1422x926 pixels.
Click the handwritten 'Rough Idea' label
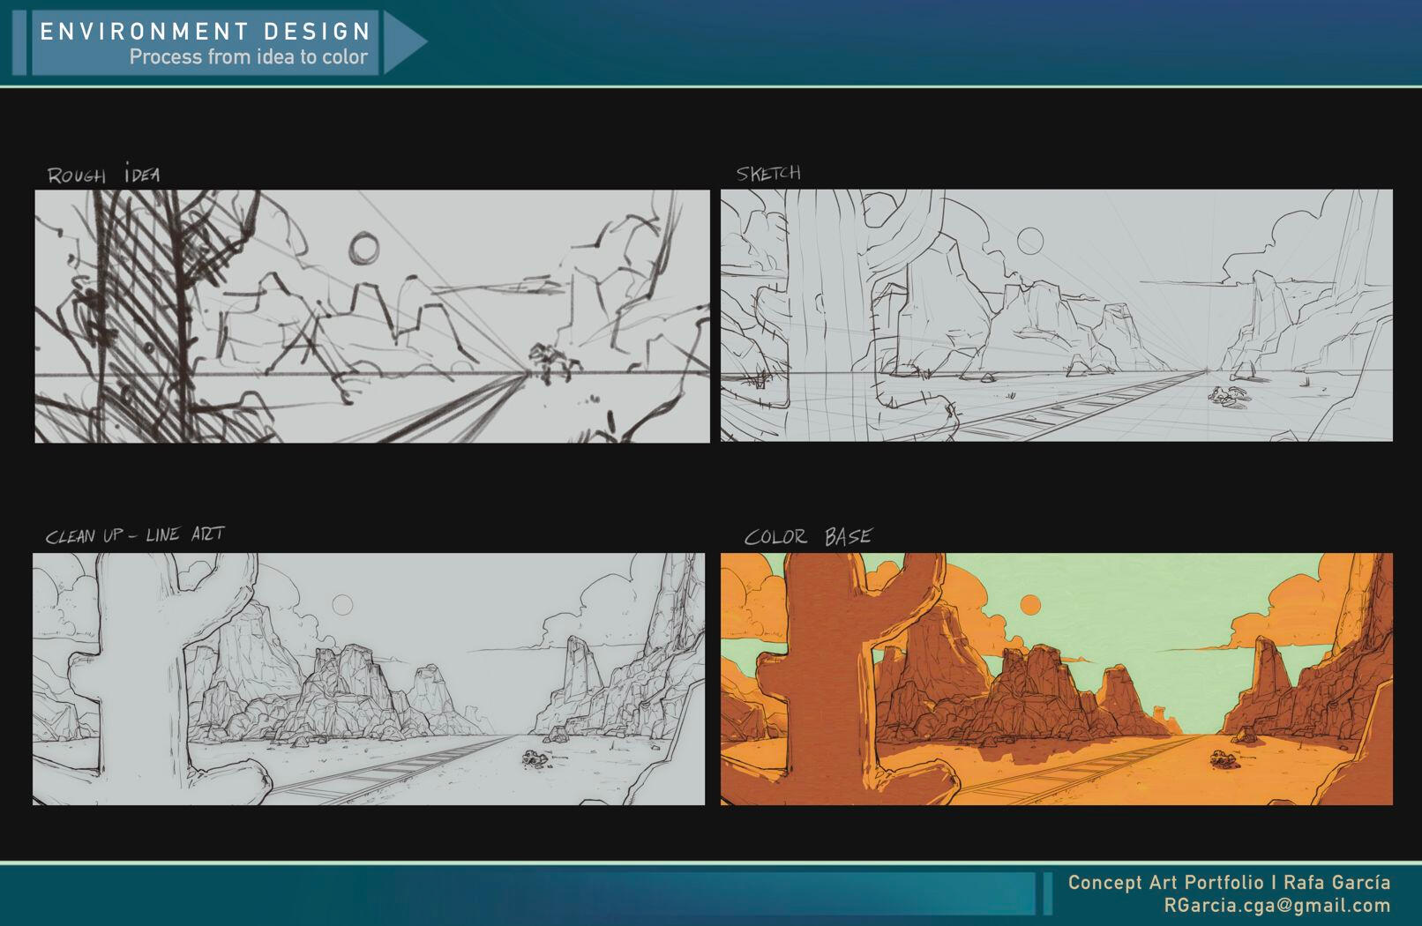(x=103, y=175)
